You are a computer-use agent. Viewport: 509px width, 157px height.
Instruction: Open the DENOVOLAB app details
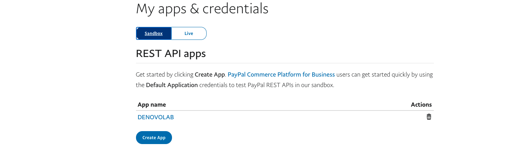[x=156, y=117]
